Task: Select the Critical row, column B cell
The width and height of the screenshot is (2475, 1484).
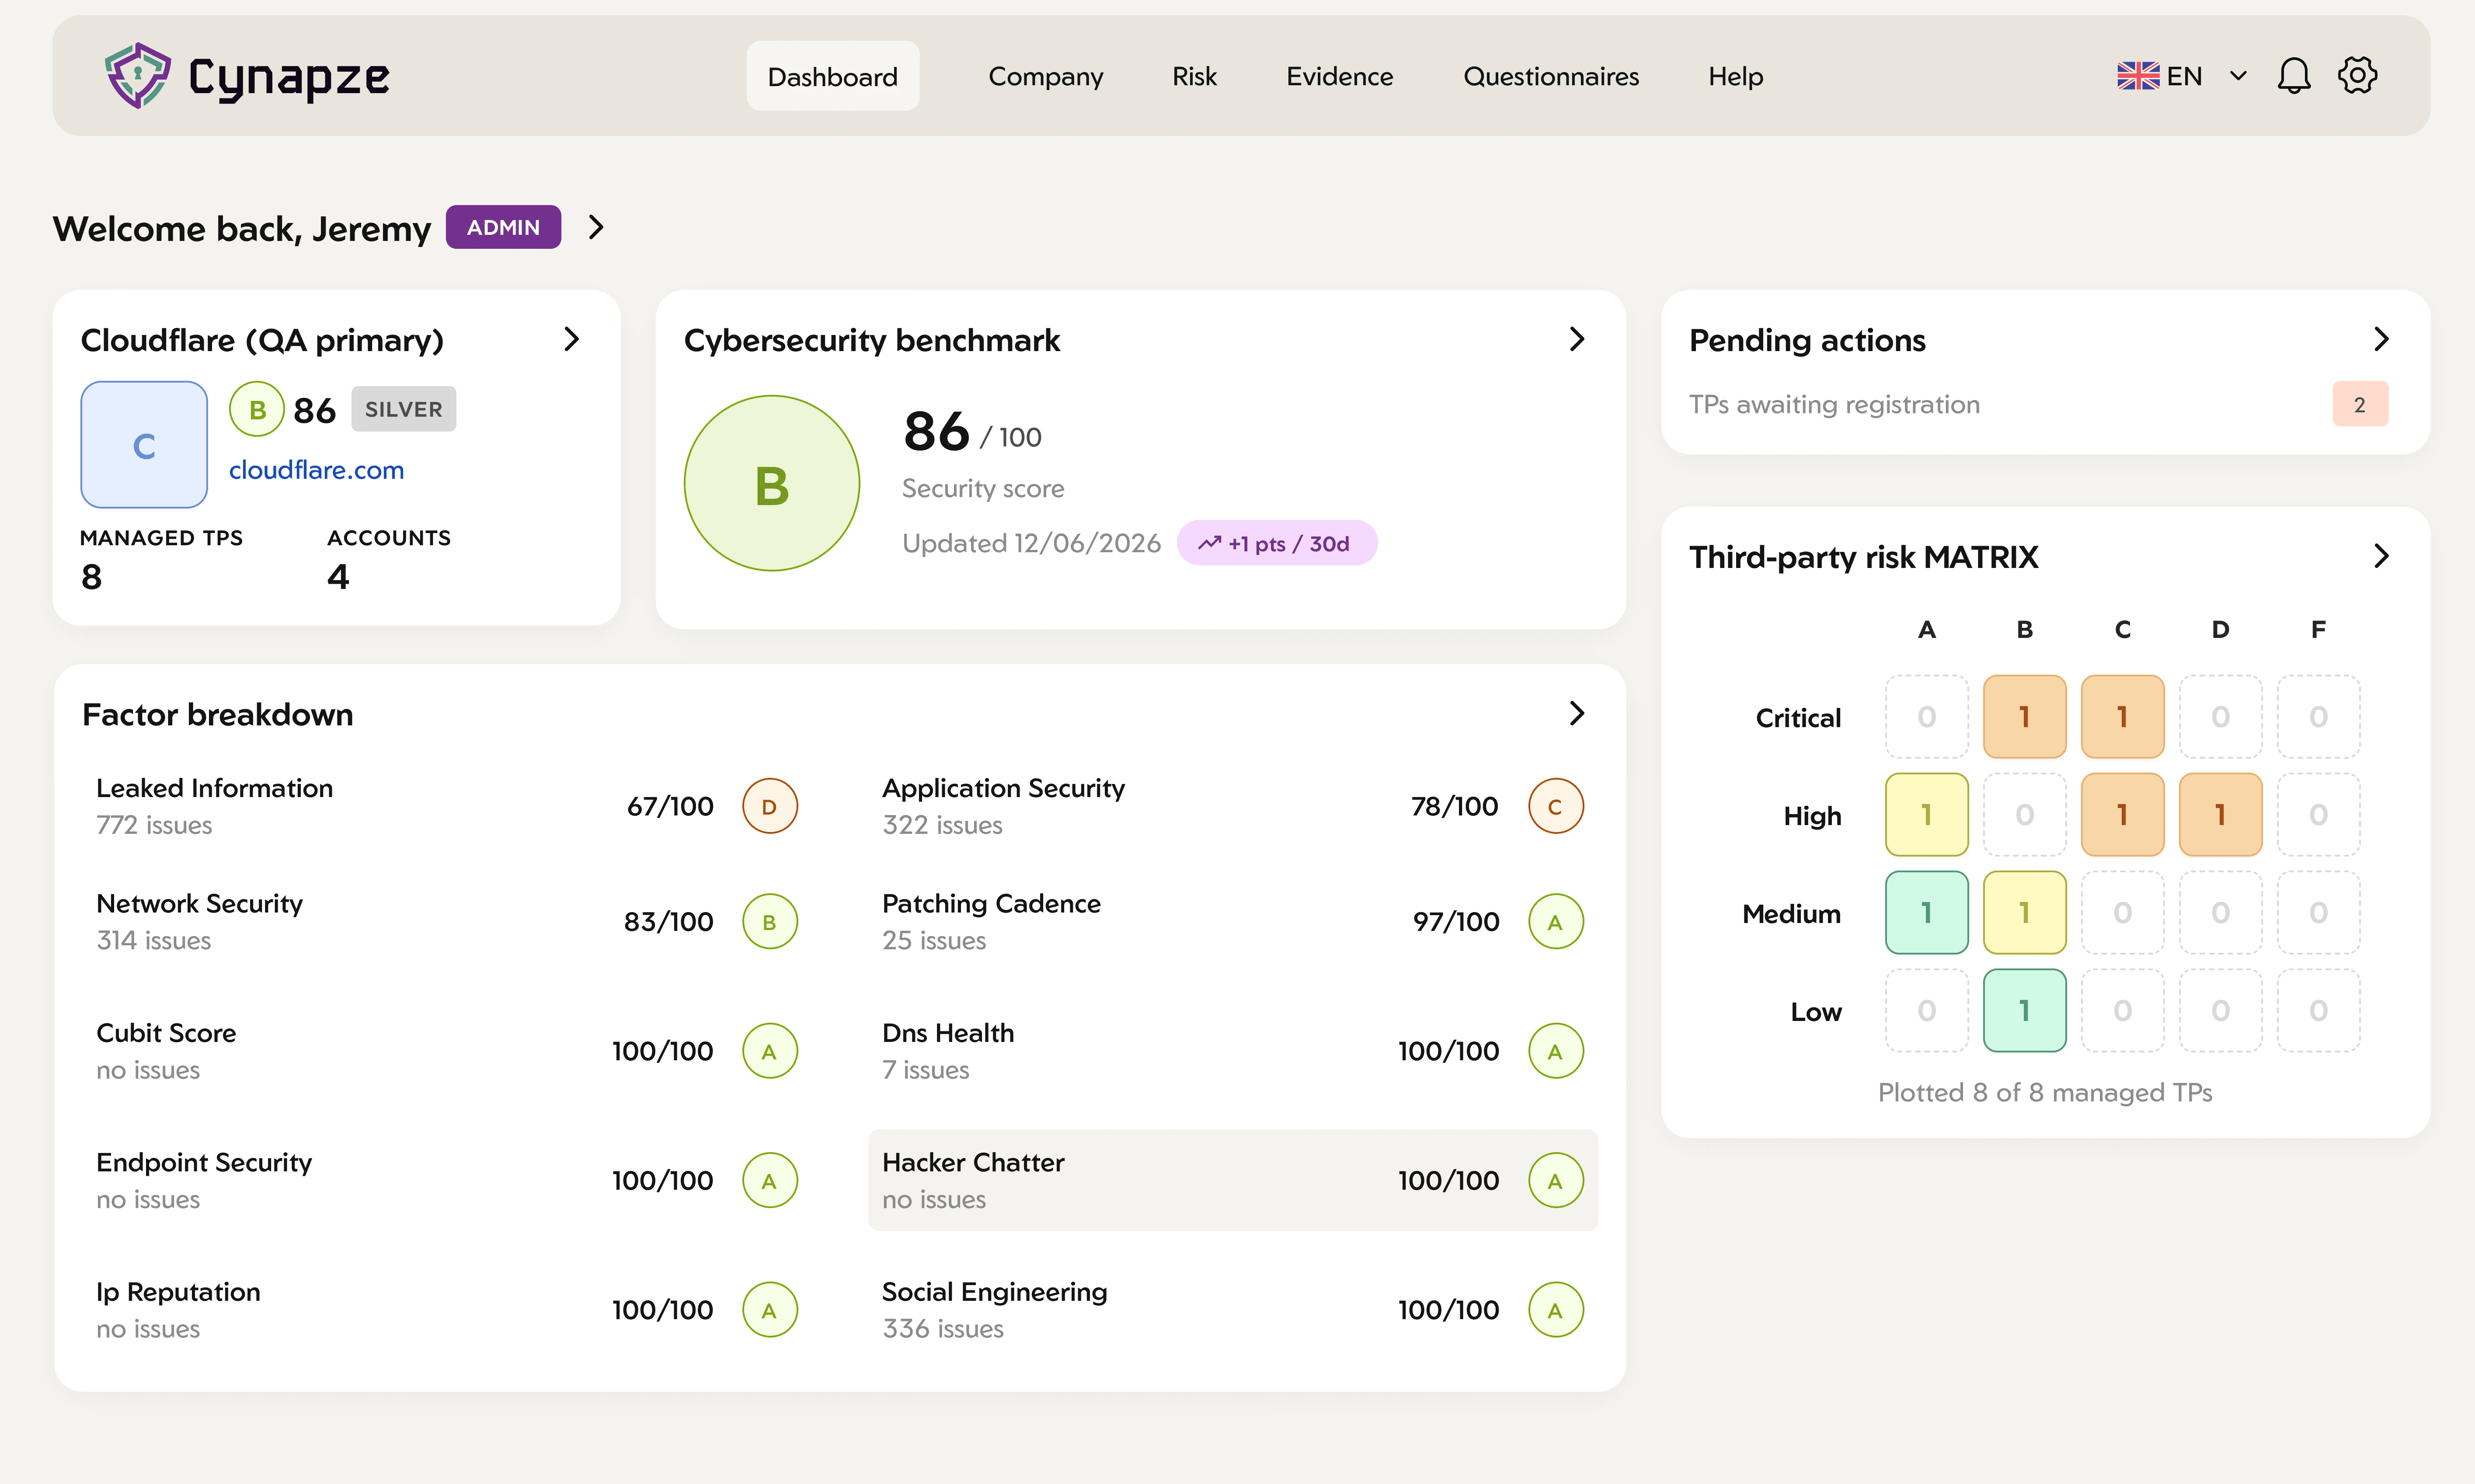Action: click(x=2024, y=716)
